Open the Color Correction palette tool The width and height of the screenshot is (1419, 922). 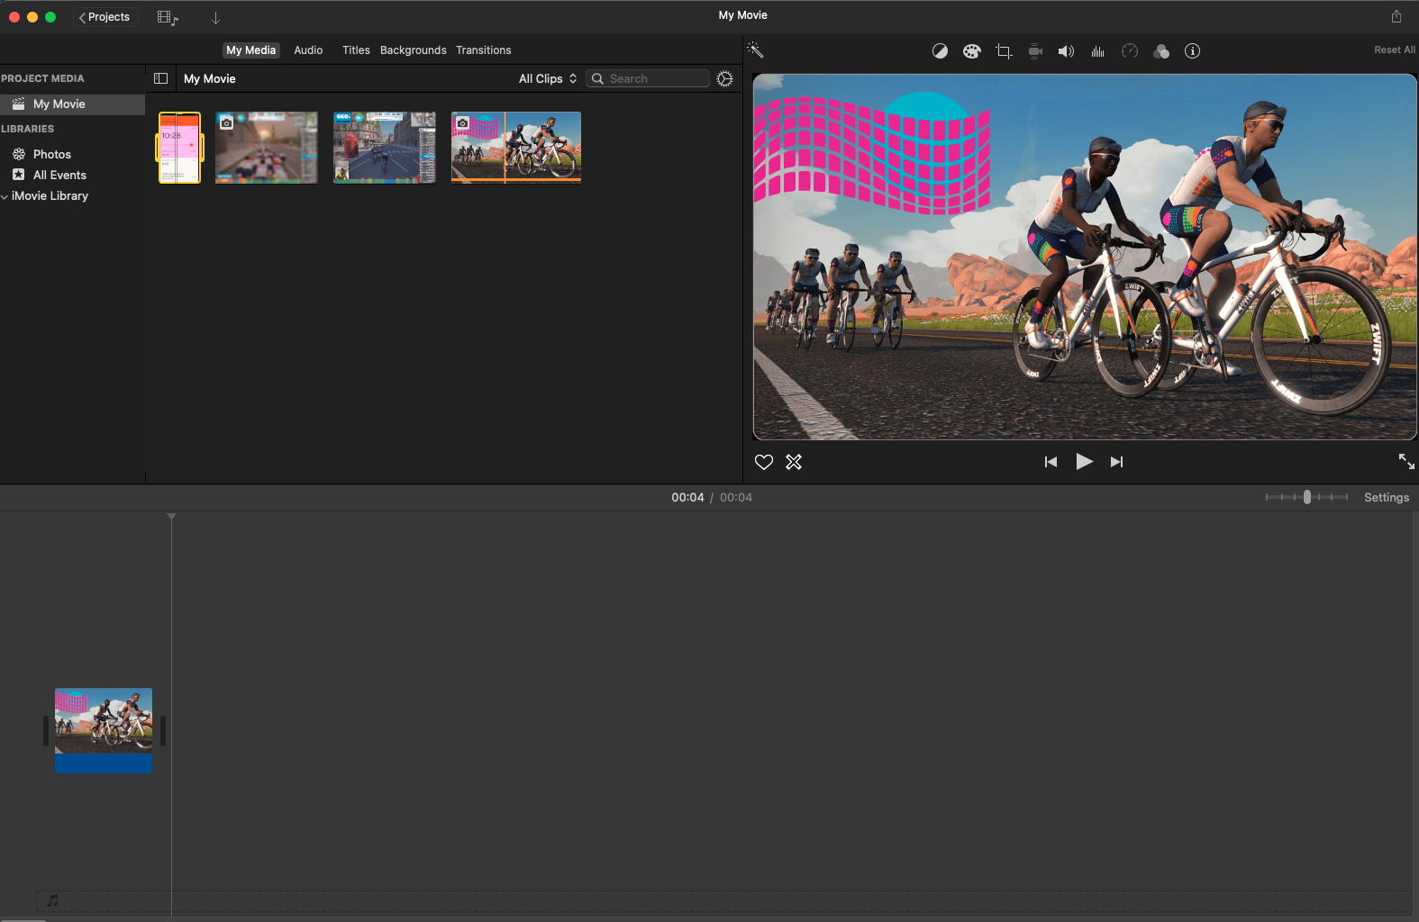click(971, 51)
